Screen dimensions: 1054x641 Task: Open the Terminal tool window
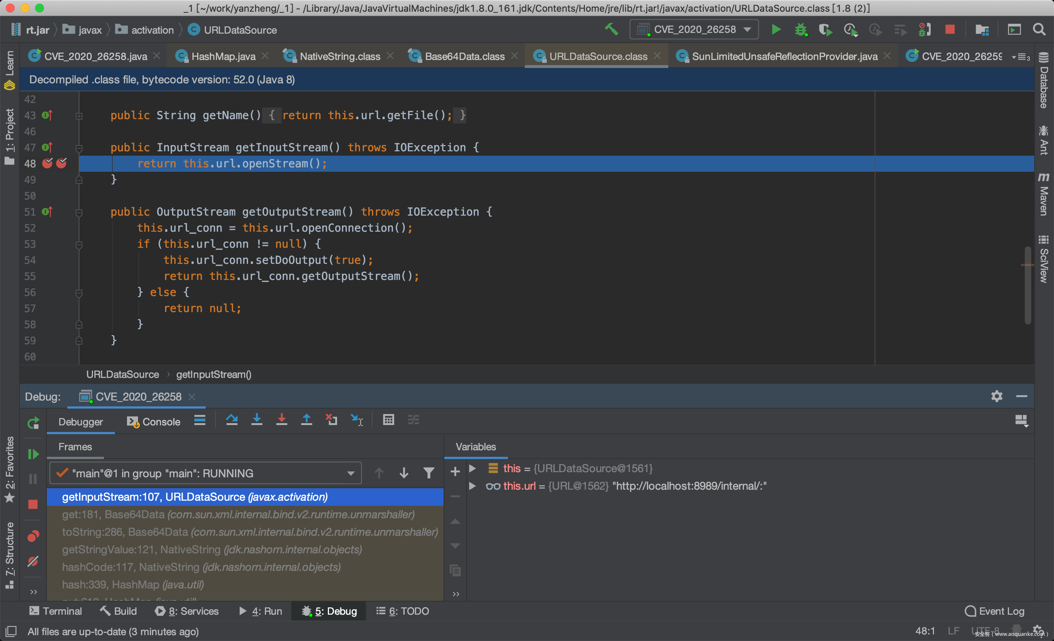click(56, 611)
